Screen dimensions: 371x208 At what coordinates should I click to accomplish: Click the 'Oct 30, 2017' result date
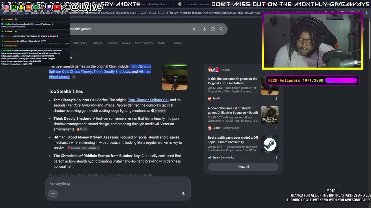click(x=216, y=117)
